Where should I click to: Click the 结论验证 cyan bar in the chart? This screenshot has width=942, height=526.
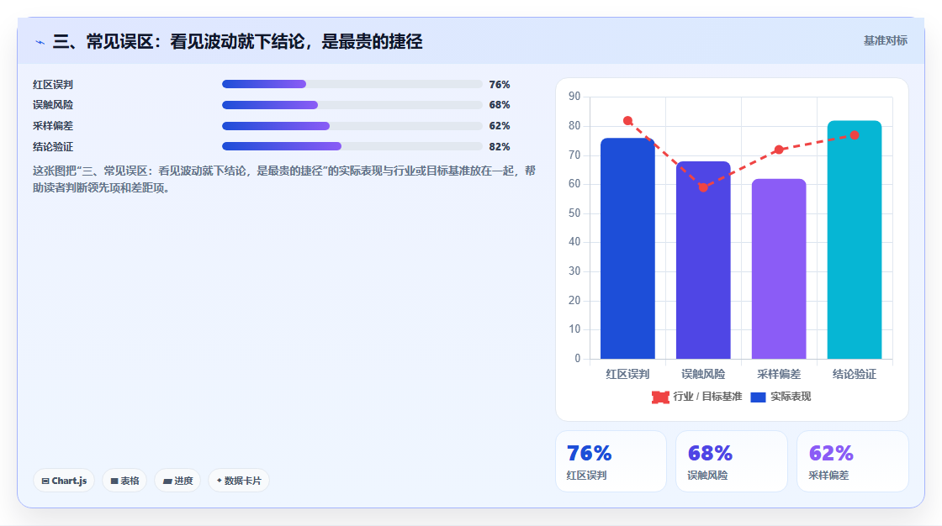tap(855, 240)
